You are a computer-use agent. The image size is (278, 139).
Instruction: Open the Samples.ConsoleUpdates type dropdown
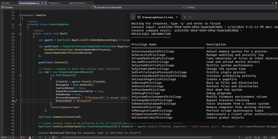(139, 7)
